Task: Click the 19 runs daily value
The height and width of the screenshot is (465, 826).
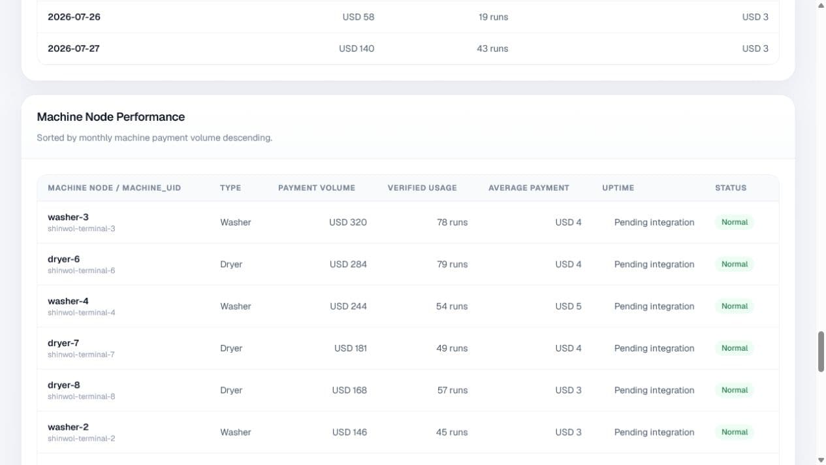Action: [493, 17]
